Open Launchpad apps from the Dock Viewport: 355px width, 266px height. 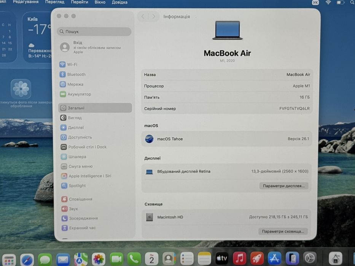(x=8, y=260)
